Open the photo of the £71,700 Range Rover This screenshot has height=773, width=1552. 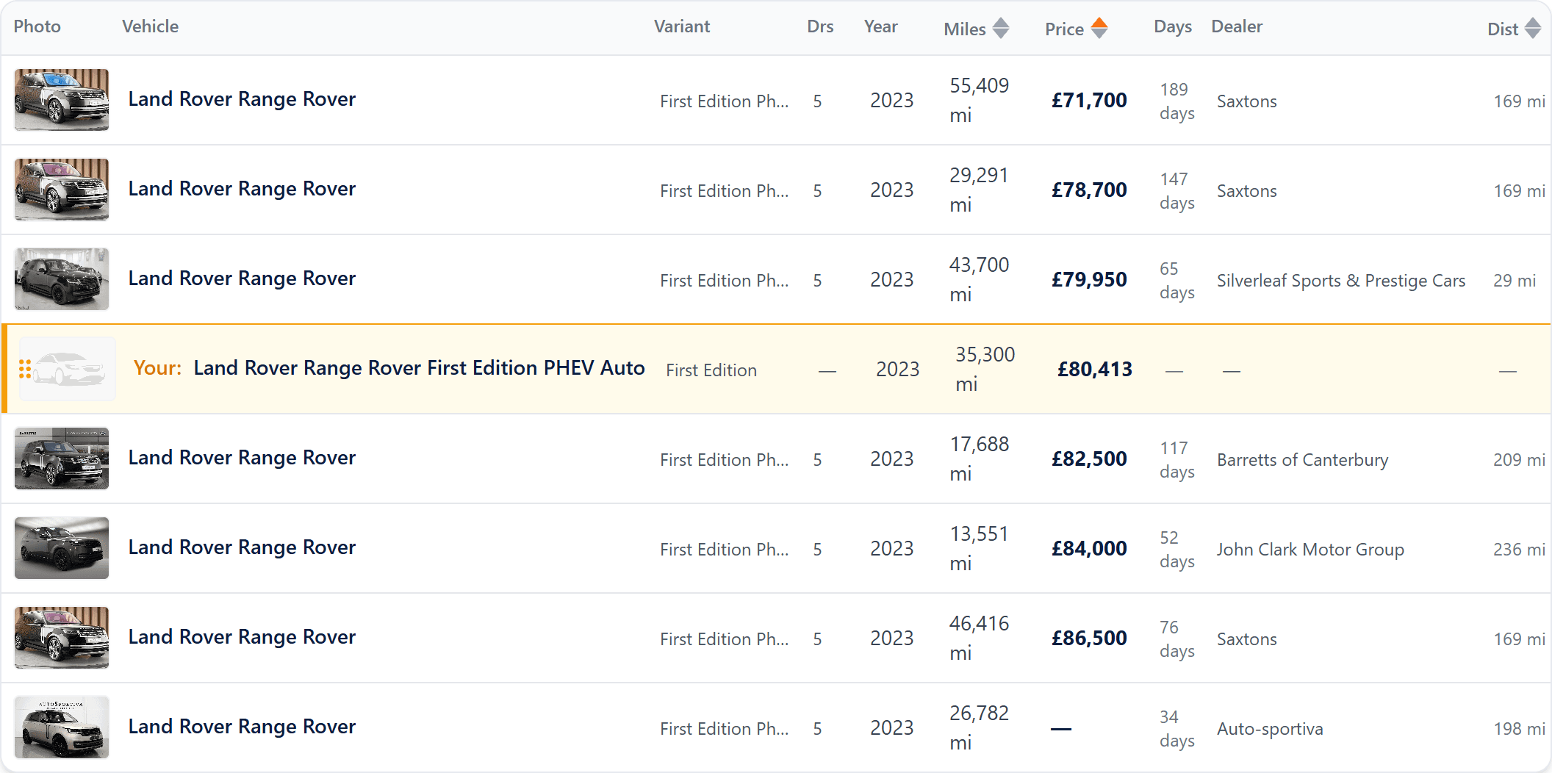62,100
